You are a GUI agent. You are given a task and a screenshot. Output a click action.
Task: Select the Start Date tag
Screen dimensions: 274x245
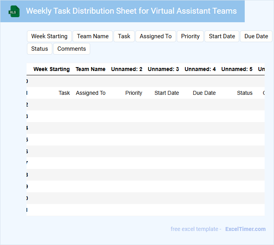pyautogui.click(x=222, y=36)
